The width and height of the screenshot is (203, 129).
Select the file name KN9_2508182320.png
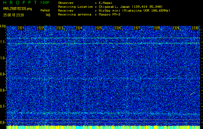coord(17,9)
